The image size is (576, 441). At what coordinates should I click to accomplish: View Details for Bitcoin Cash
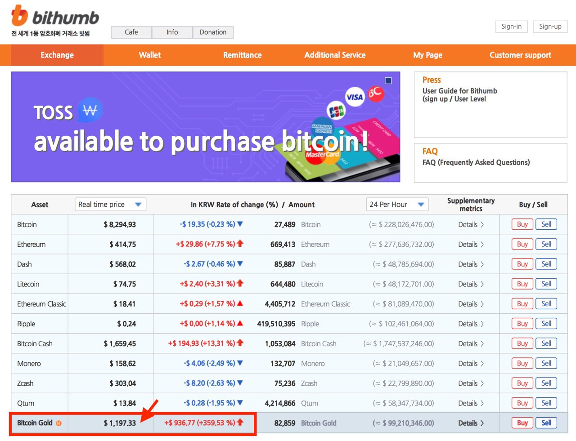point(471,343)
